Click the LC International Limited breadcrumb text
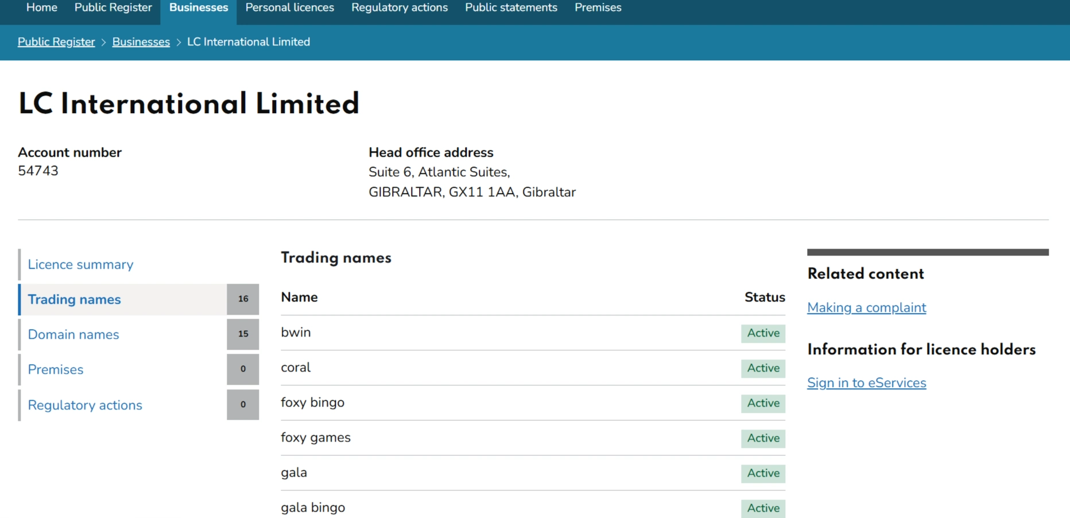Screen dimensions: 1070x518 (249, 42)
